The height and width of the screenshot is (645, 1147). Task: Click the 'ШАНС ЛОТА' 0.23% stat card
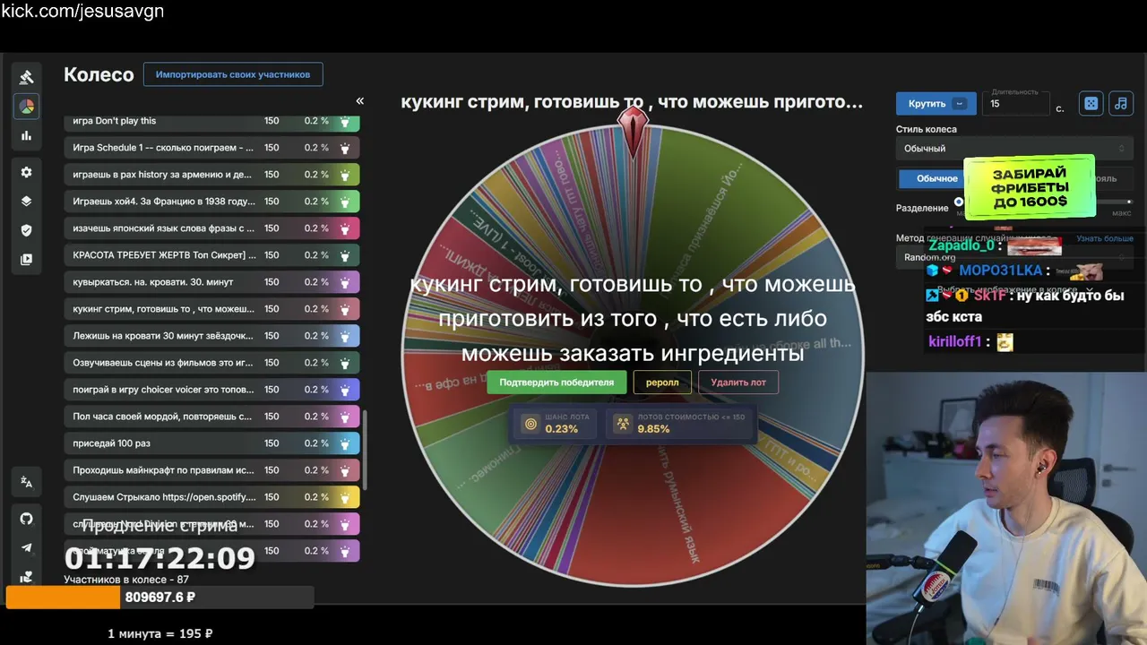click(558, 423)
